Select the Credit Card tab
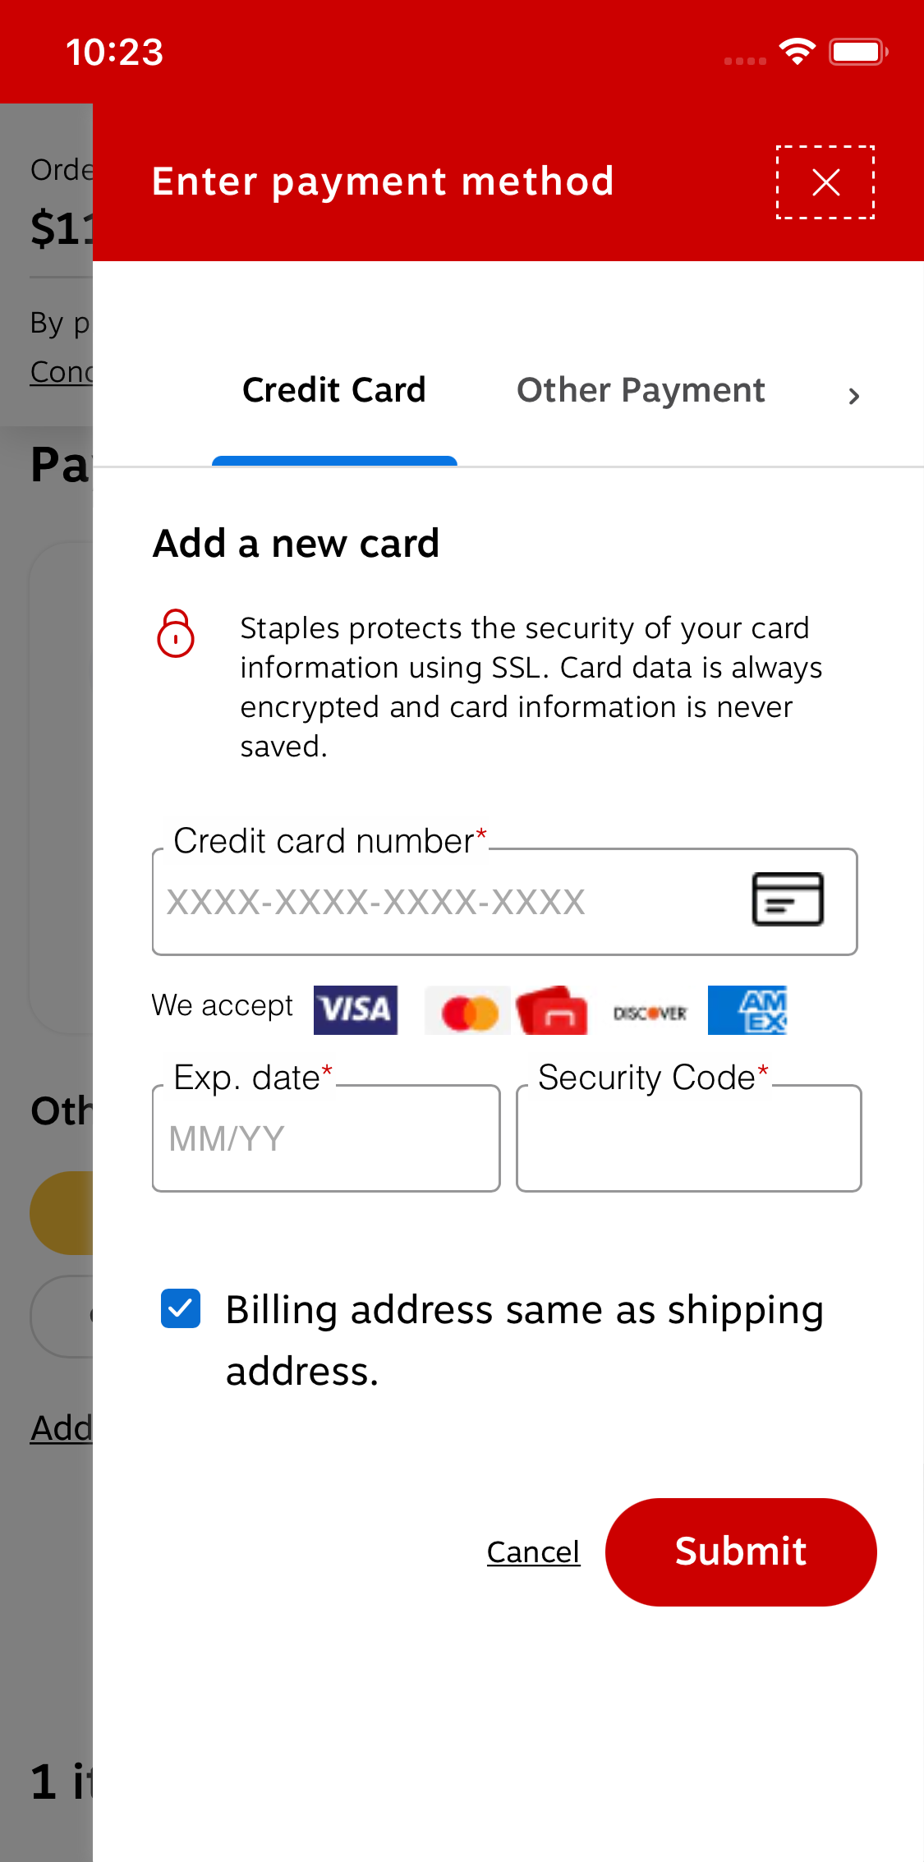The width and height of the screenshot is (924, 1862). [333, 390]
